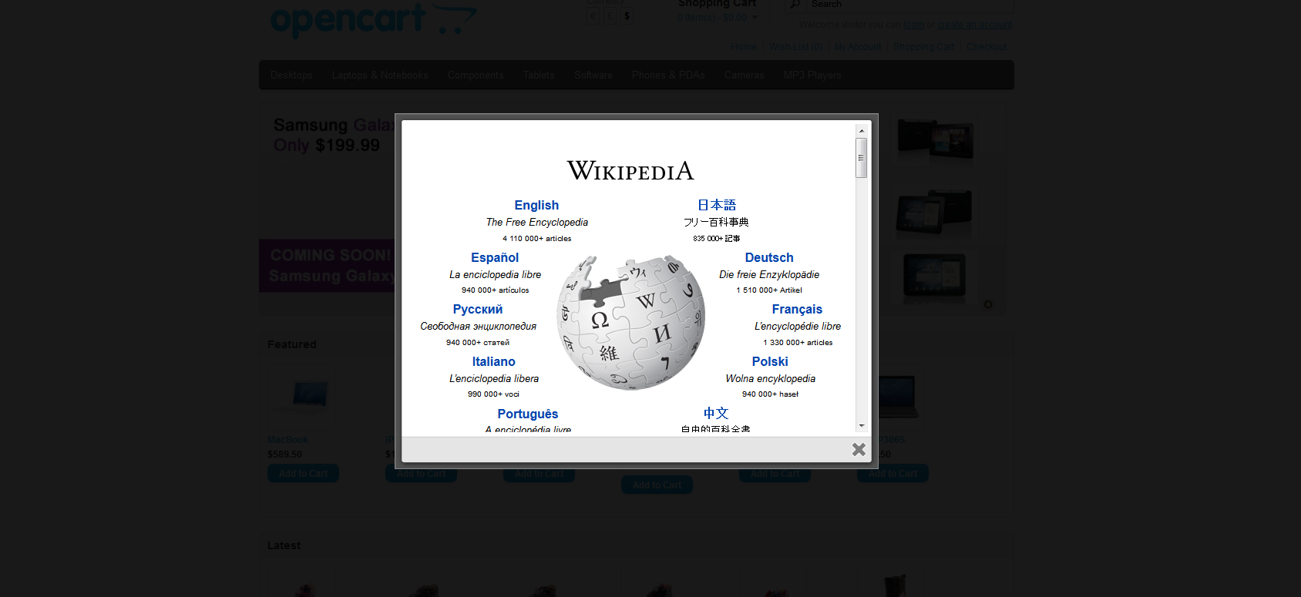Click '4 110 000+ articles' text
This screenshot has height=597, width=1301.
[536, 239]
